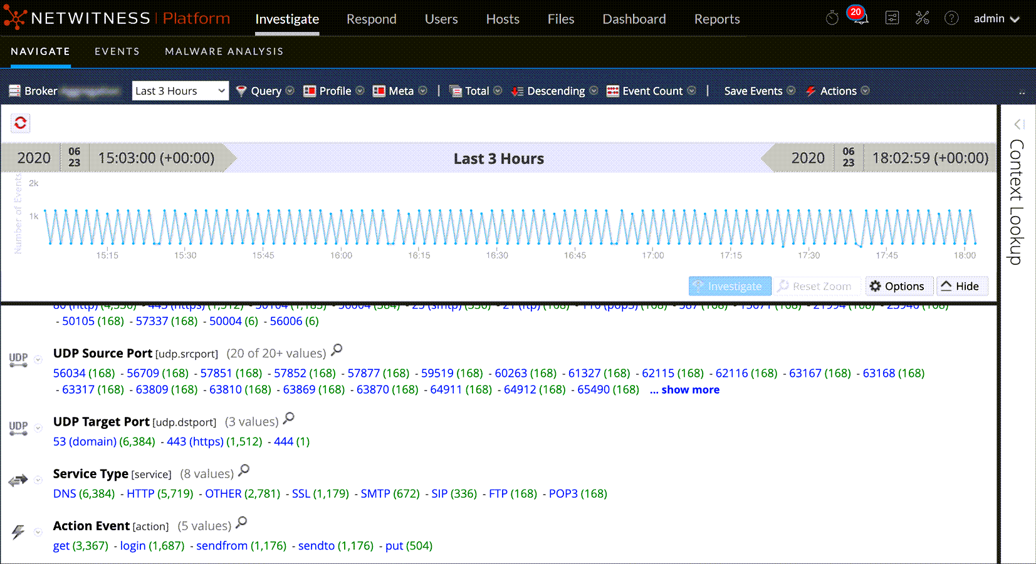Switch to the Events tab

[117, 51]
